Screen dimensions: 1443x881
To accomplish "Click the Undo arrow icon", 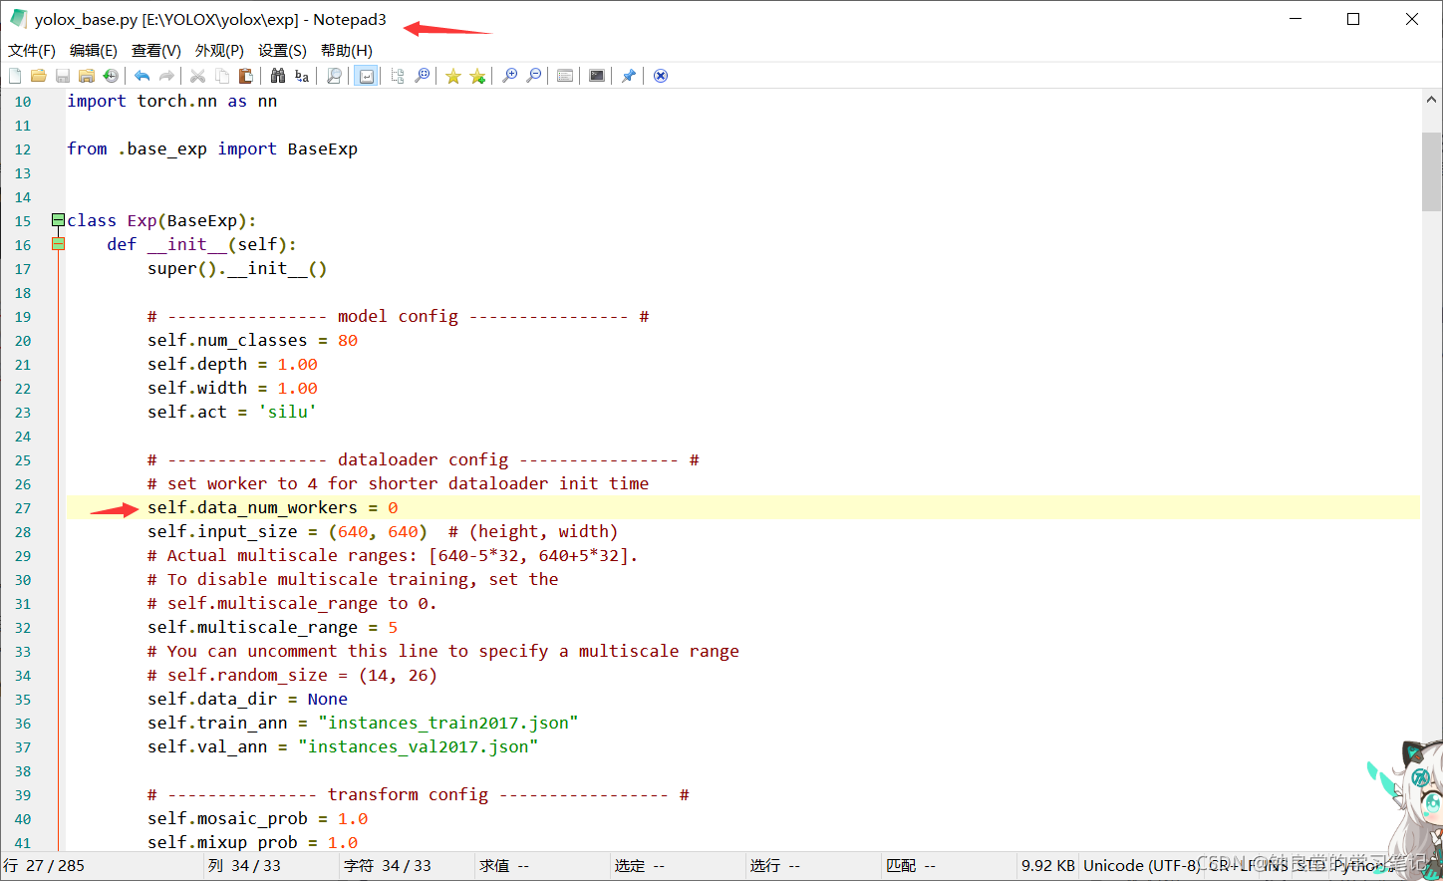I will pyautogui.click(x=143, y=76).
